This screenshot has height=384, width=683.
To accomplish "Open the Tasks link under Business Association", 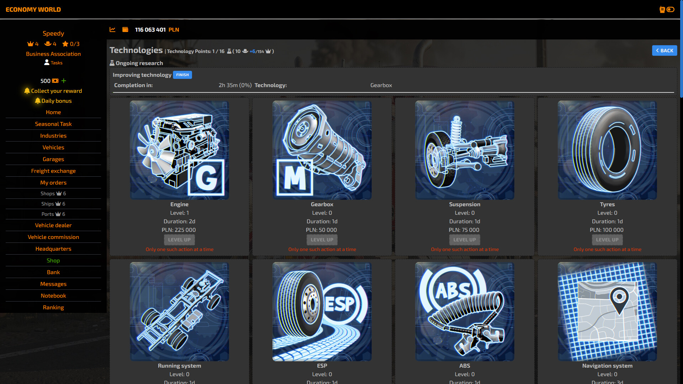I will click(x=57, y=63).
